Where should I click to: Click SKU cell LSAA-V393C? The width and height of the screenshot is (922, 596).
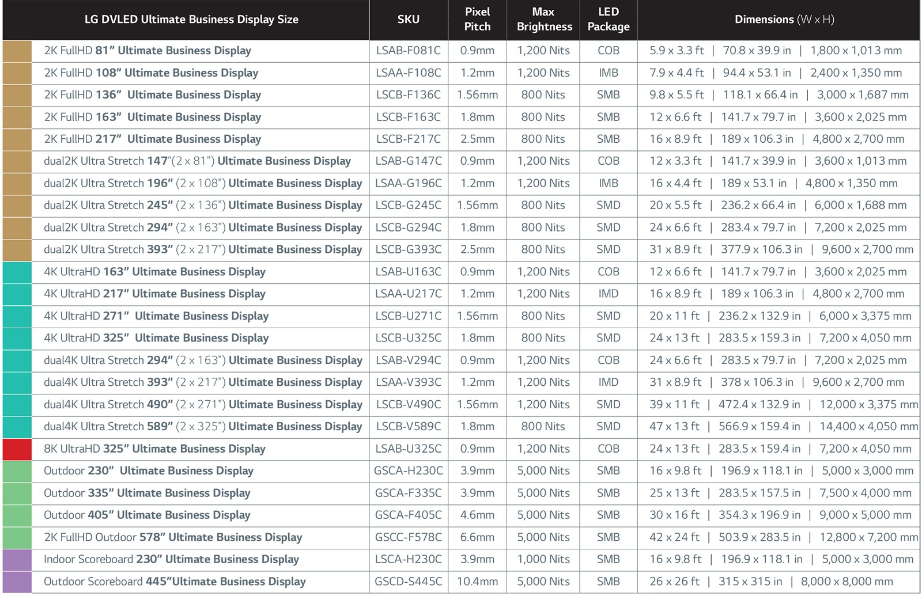(x=409, y=382)
